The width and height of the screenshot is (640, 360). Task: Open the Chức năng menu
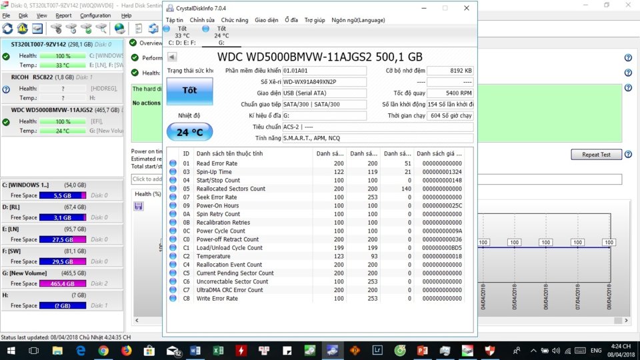point(234,20)
